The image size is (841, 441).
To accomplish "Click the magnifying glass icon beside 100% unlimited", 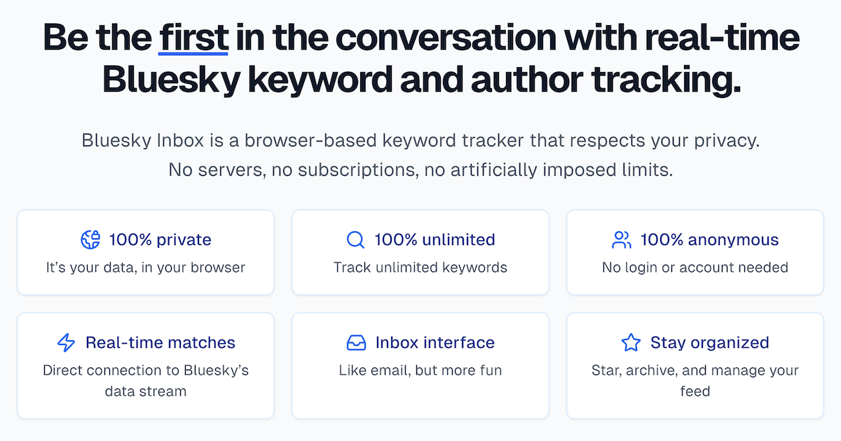I will click(x=356, y=240).
